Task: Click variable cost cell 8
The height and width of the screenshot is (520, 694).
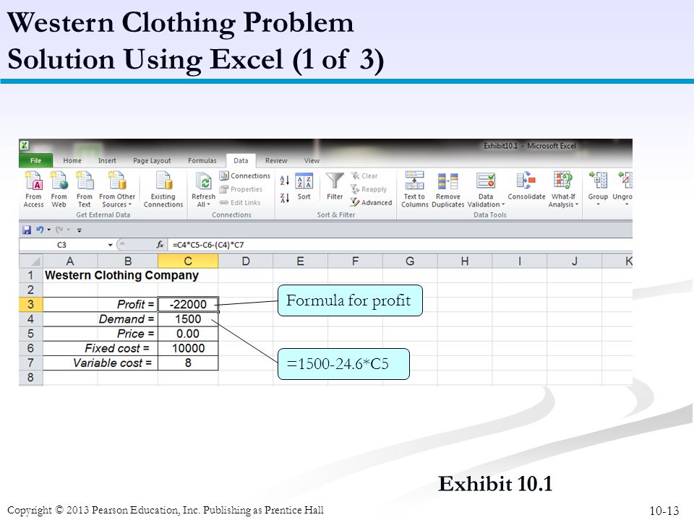Action: pos(188,363)
